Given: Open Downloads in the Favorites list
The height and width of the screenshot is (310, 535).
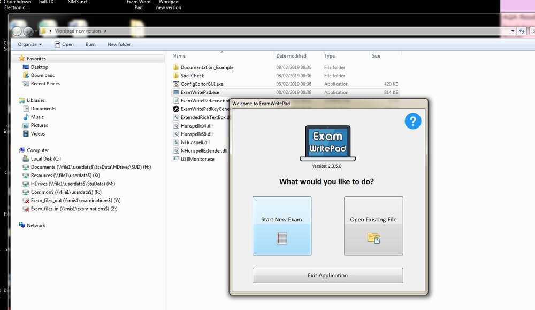Looking at the screenshot, I should click(43, 75).
